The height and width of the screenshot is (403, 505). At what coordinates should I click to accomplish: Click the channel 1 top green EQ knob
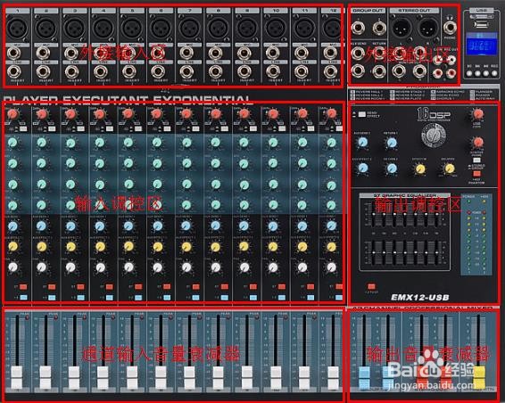click(x=12, y=142)
